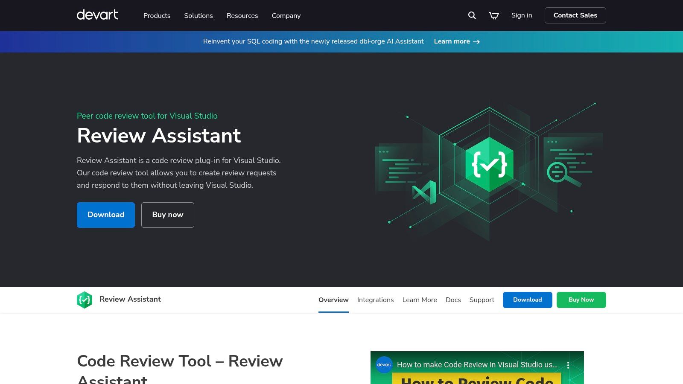Click the devart logo
The image size is (683, 384).
coord(97,15)
